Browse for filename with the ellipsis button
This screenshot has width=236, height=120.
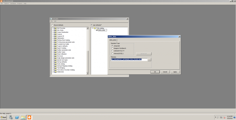(149, 60)
